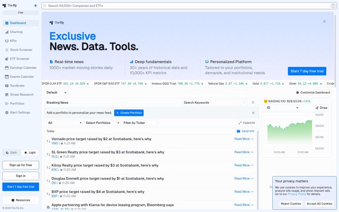
Task: Click the Sign in button
Action: 21,176
